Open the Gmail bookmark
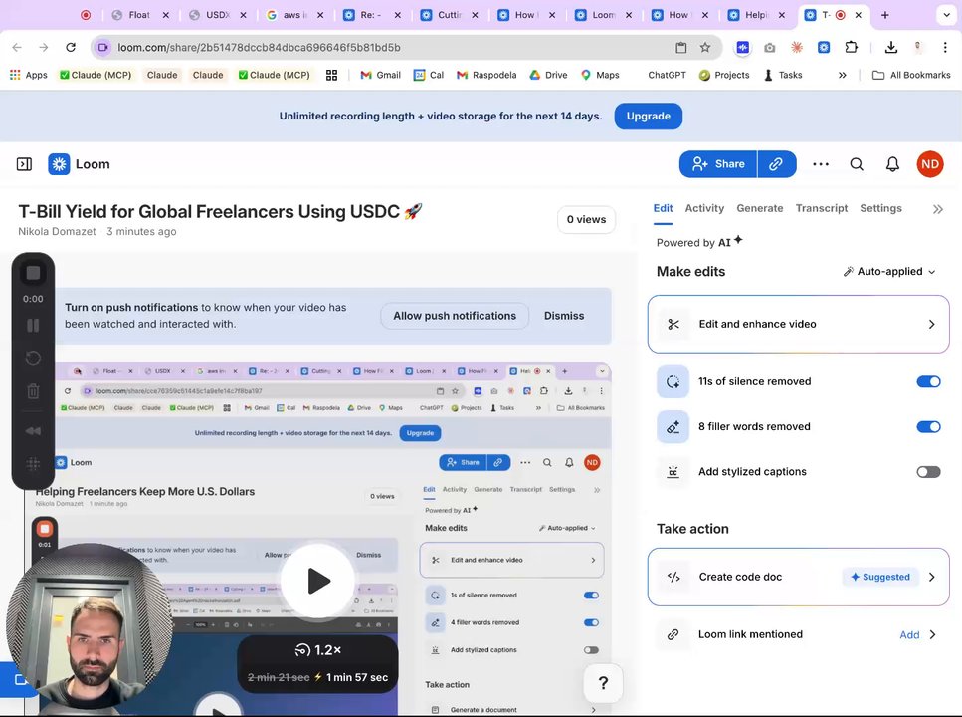Viewport: 962px width, 717px height. [x=380, y=75]
